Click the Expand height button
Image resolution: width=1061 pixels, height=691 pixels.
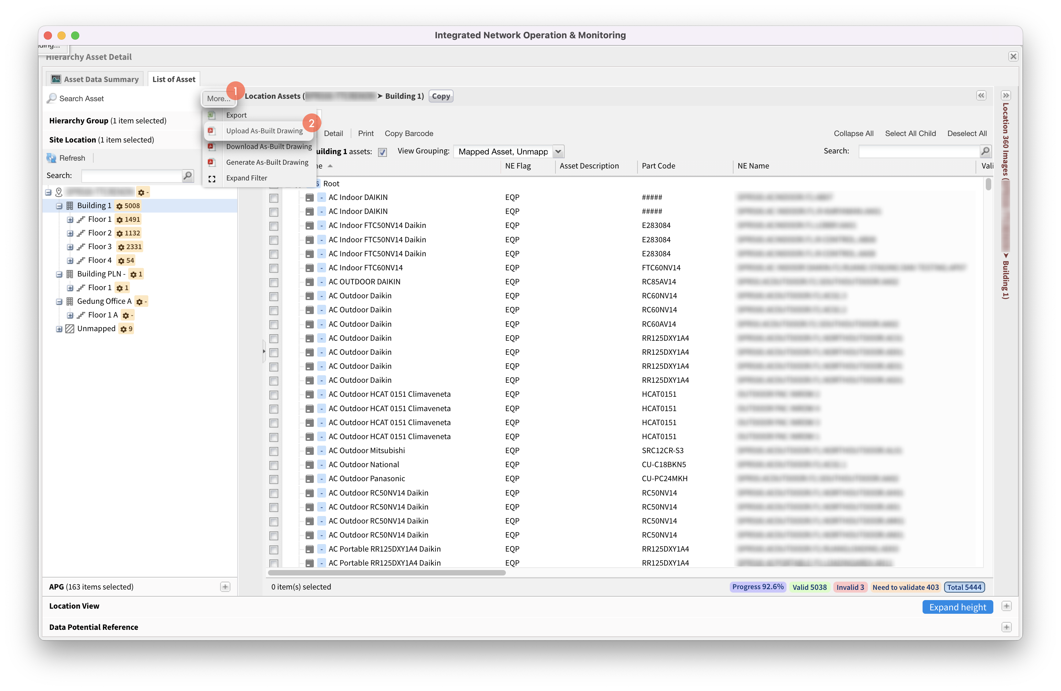click(x=957, y=607)
